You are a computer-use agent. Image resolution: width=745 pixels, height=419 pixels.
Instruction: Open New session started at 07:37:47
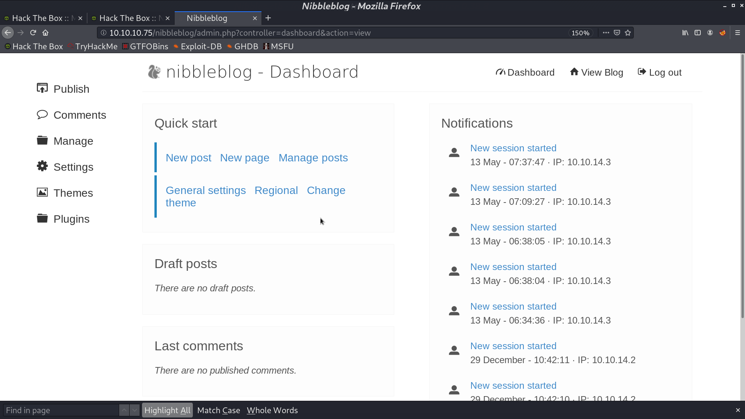point(513,148)
